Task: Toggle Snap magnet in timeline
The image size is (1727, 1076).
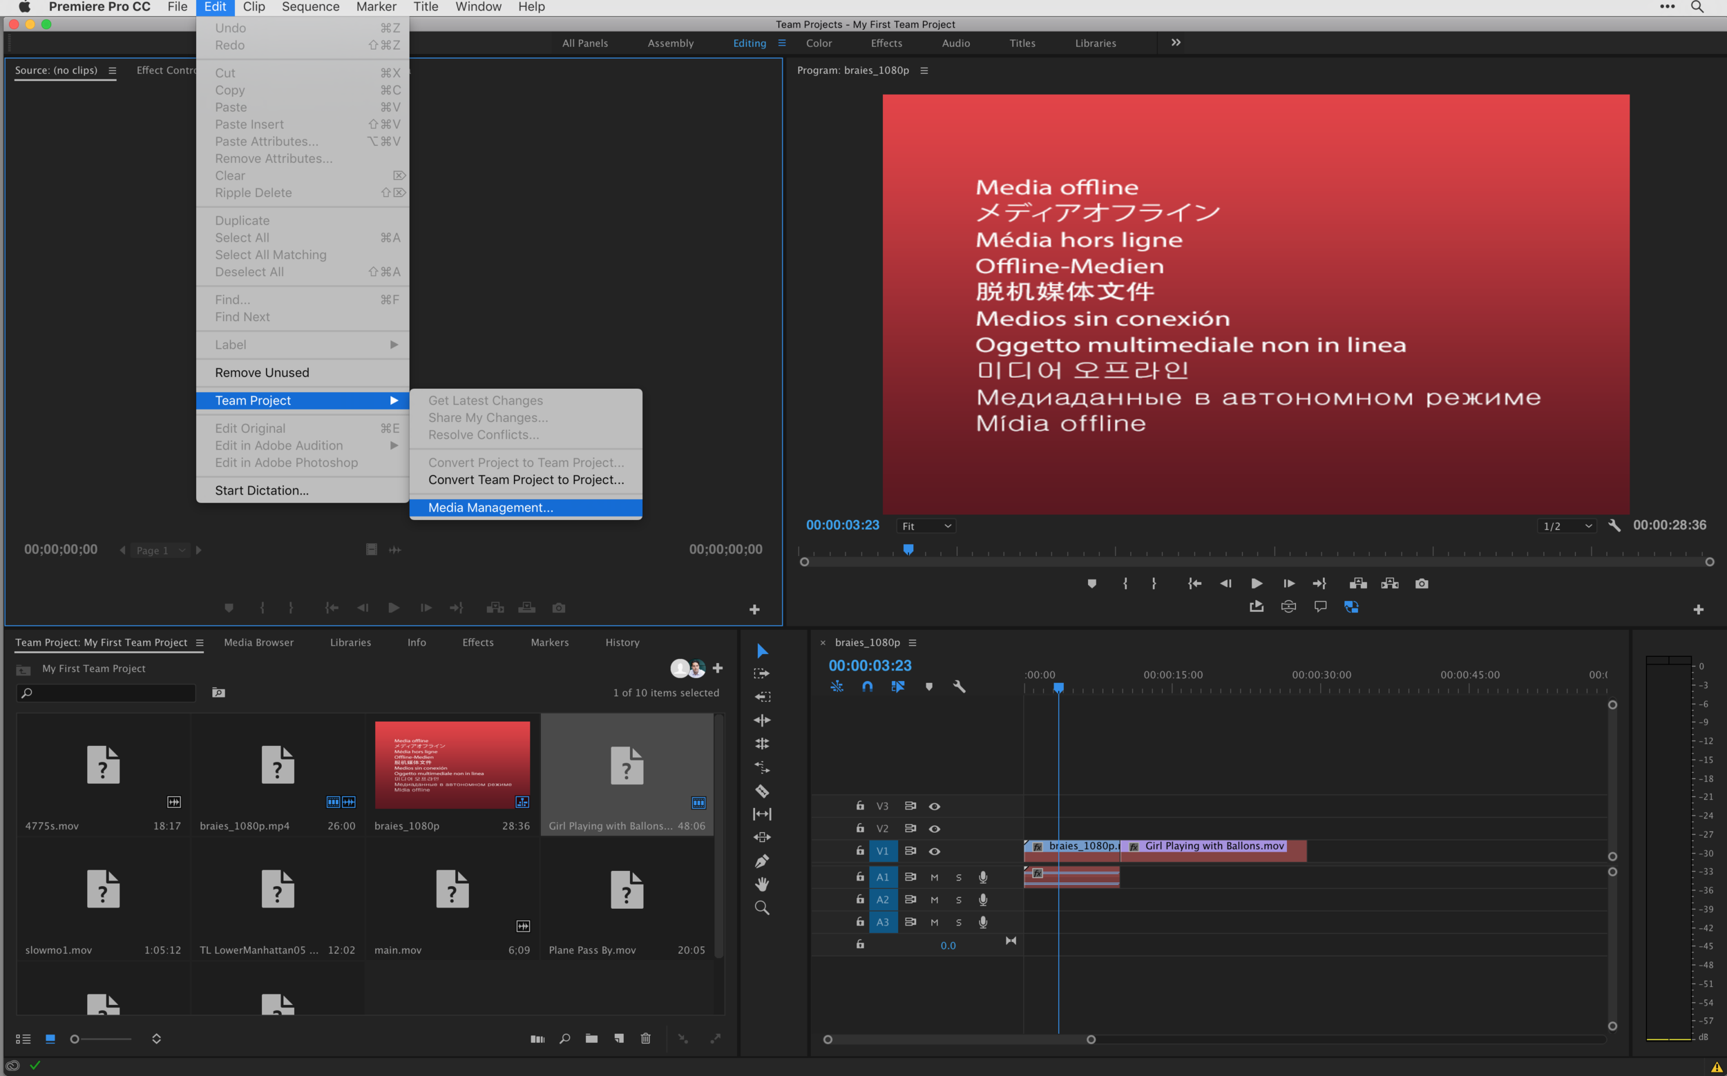Action: (867, 686)
